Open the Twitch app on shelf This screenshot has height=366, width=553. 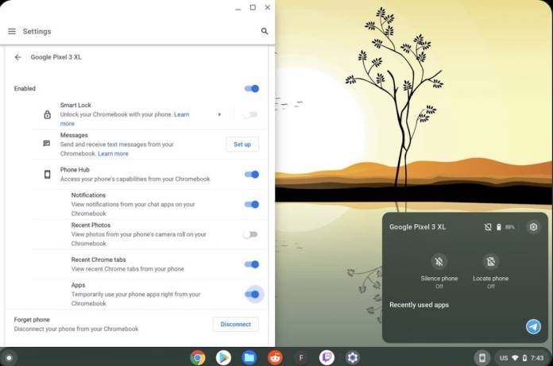coord(327,358)
